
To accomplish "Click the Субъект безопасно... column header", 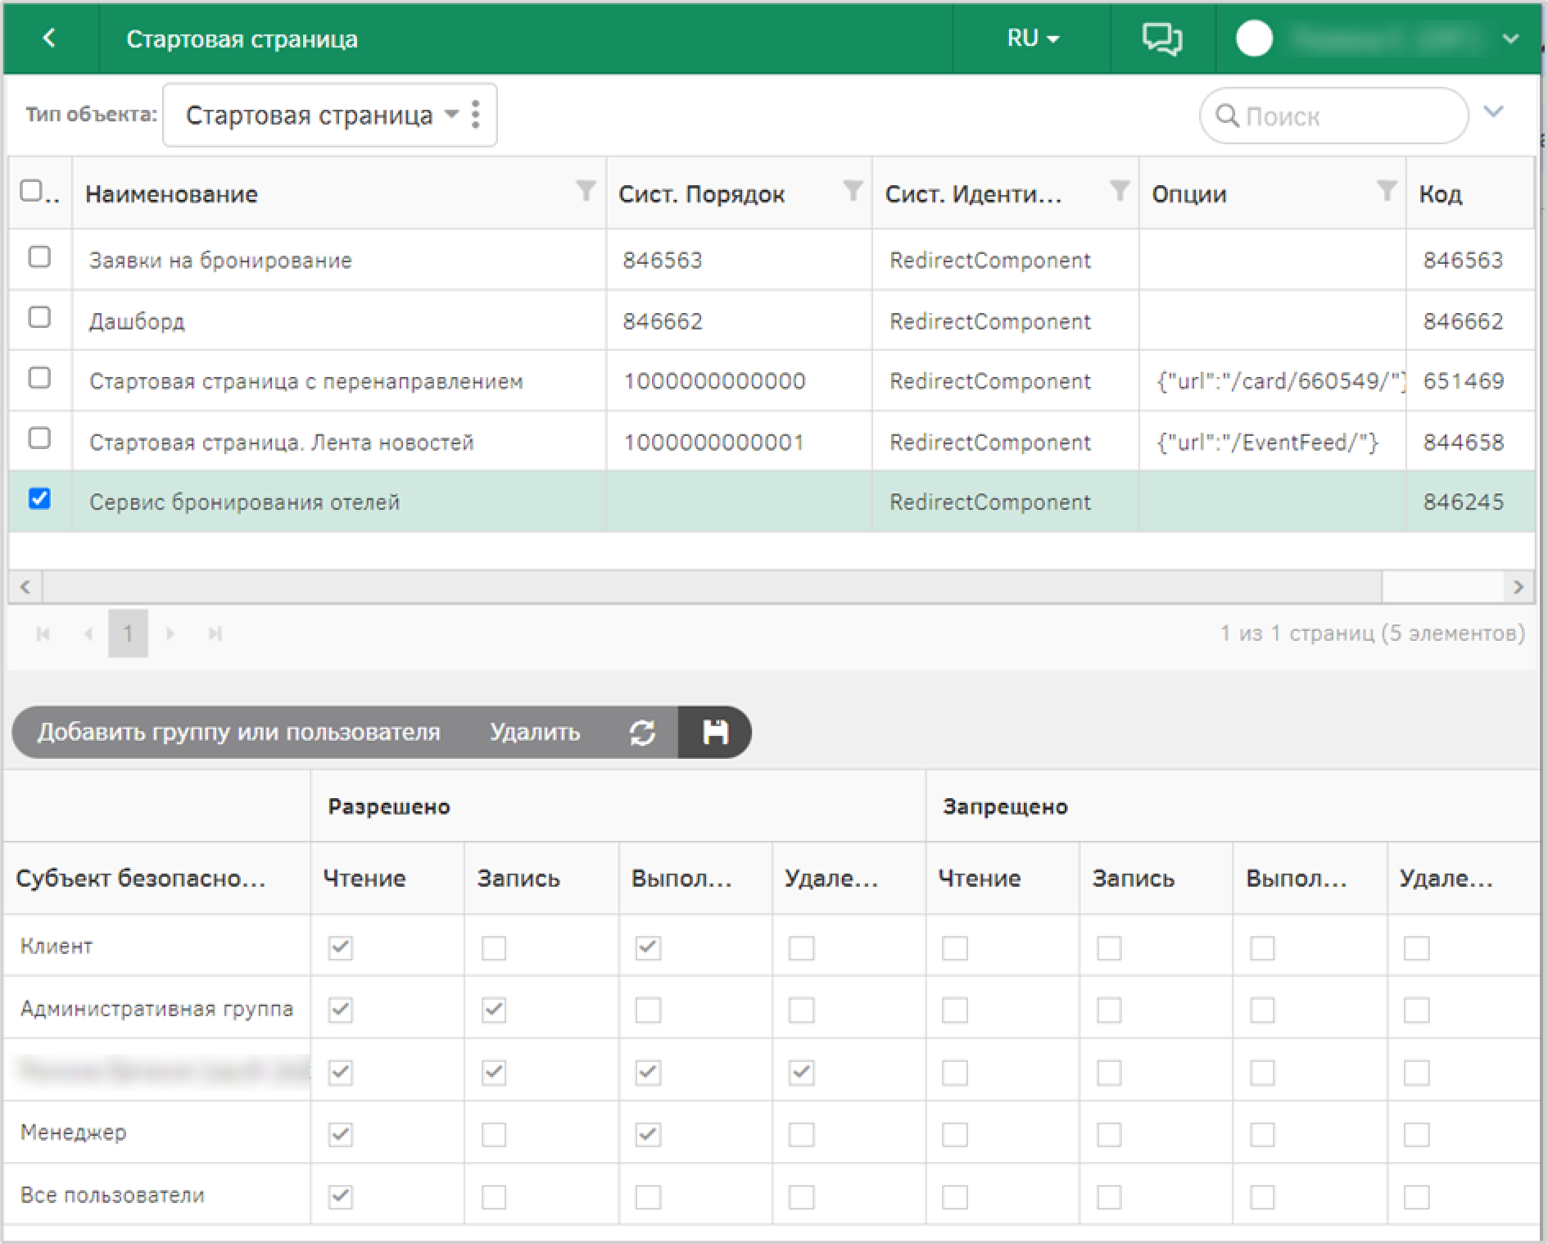I will click(x=141, y=879).
